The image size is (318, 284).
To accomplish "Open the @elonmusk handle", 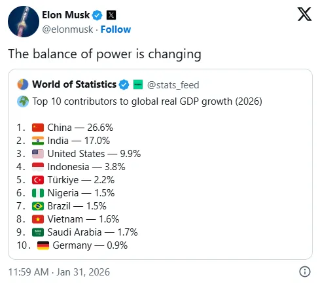I will 67,29.
